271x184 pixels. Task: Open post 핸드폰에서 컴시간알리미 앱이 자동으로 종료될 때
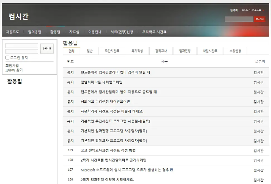click(x=119, y=92)
